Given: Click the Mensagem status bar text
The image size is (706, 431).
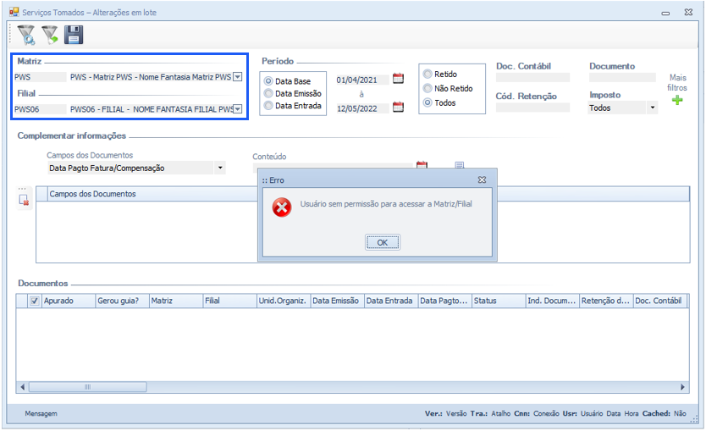Looking at the screenshot, I should click(41, 413).
